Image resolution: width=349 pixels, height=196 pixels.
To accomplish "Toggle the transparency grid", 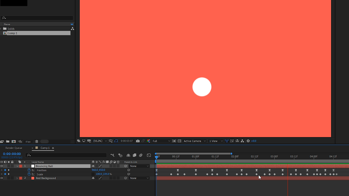I will click(179, 141).
